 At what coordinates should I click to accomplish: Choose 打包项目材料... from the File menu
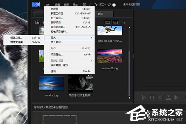coord(69,31)
